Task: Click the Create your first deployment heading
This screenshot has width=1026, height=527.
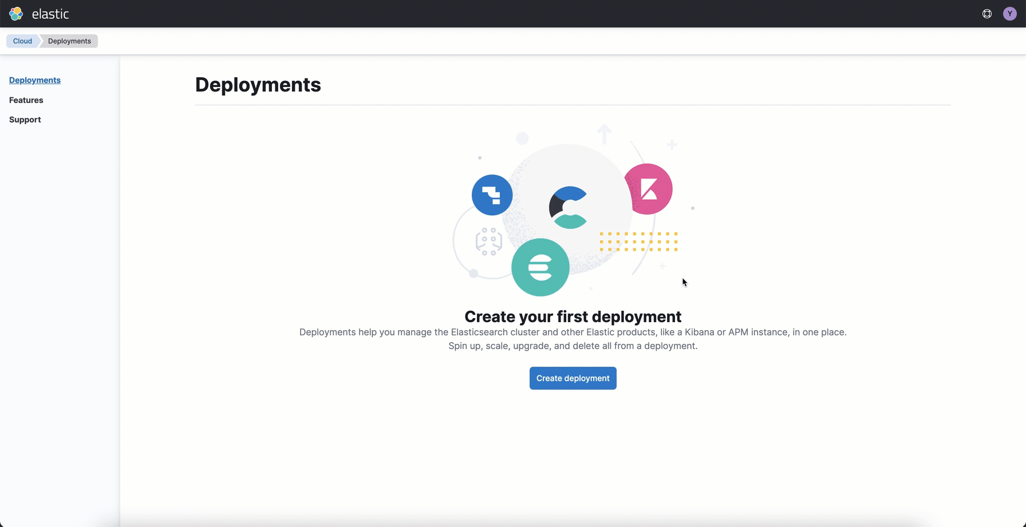Action: pos(573,316)
